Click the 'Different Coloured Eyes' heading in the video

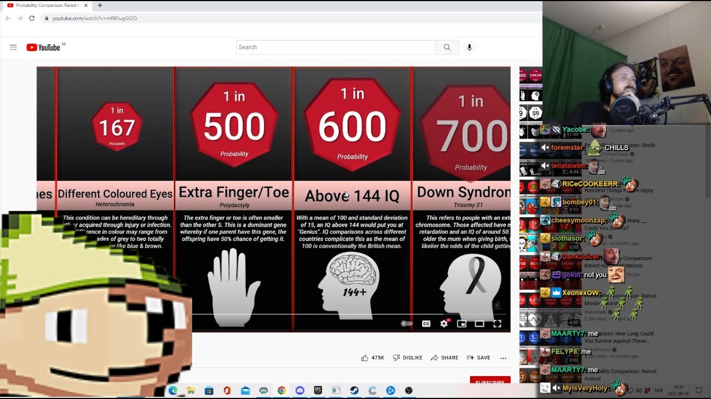(115, 194)
